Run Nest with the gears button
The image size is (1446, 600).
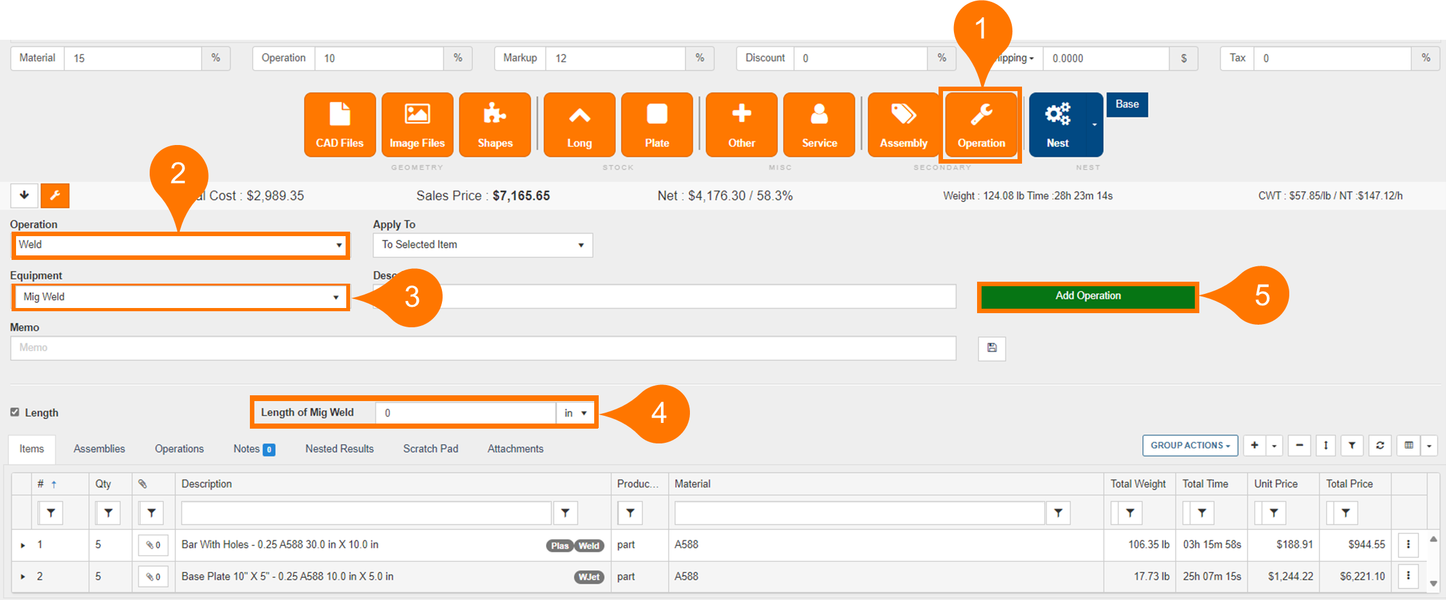click(1057, 125)
